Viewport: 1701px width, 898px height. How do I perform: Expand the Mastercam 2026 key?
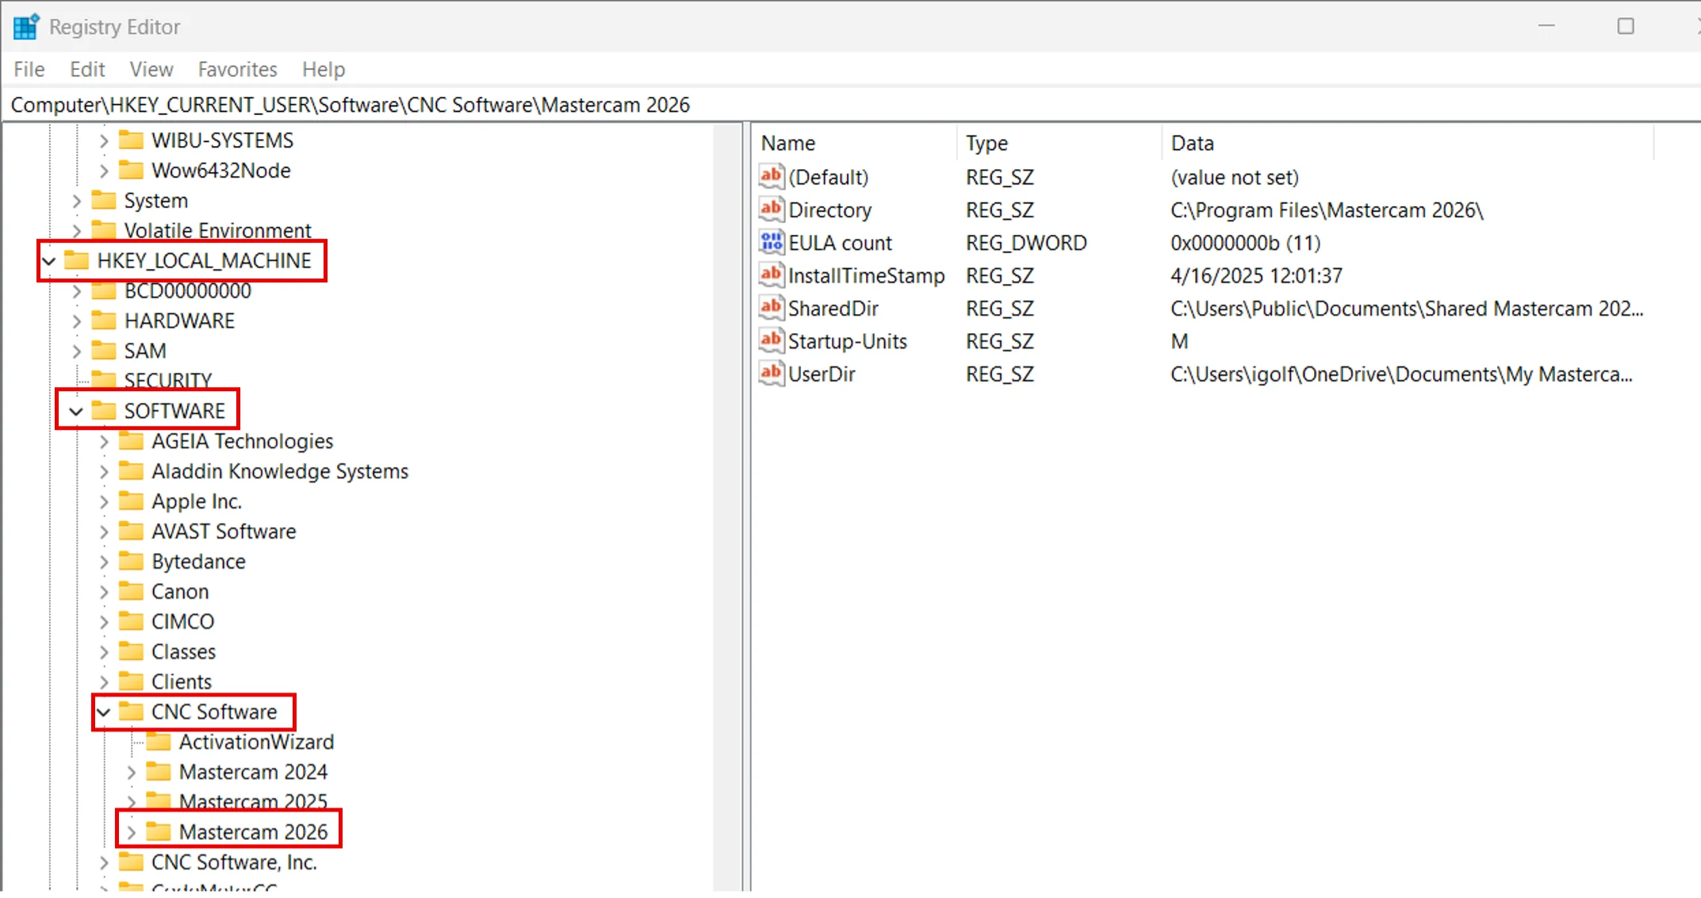[132, 833]
